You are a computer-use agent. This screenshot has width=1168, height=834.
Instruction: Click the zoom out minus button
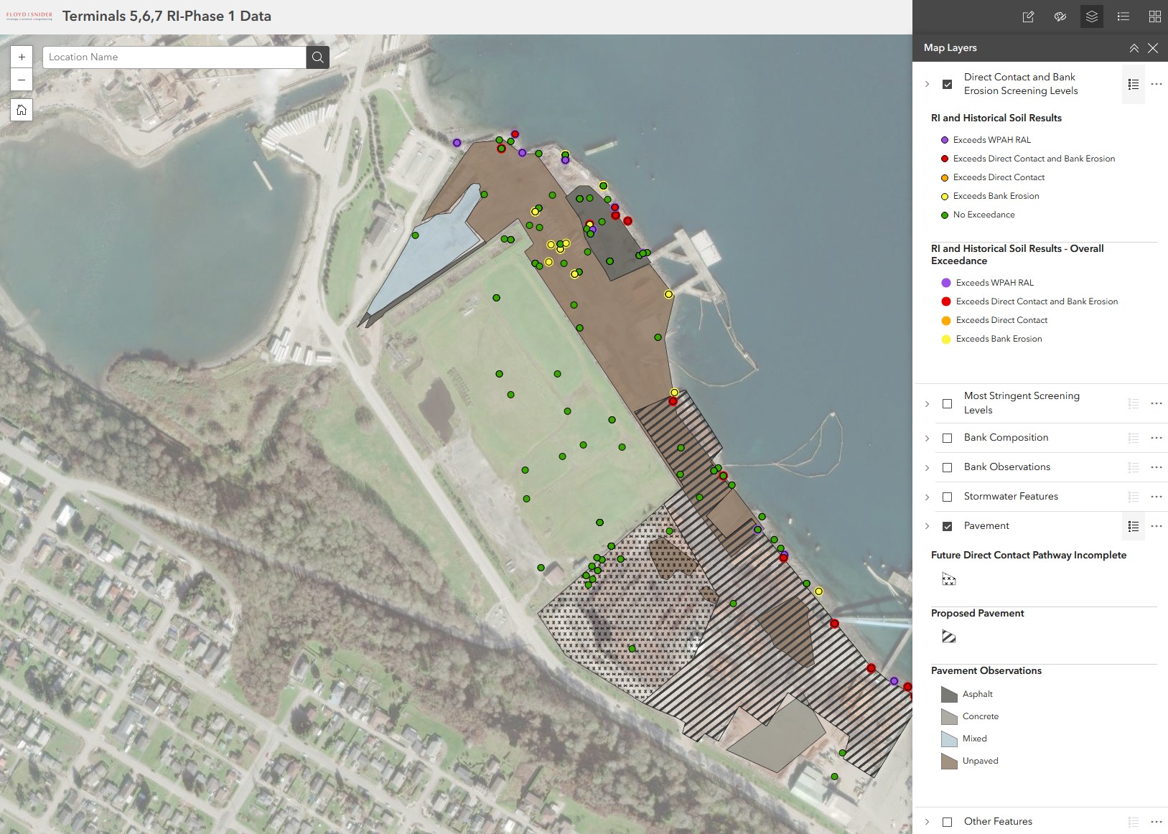pos(22,80)
